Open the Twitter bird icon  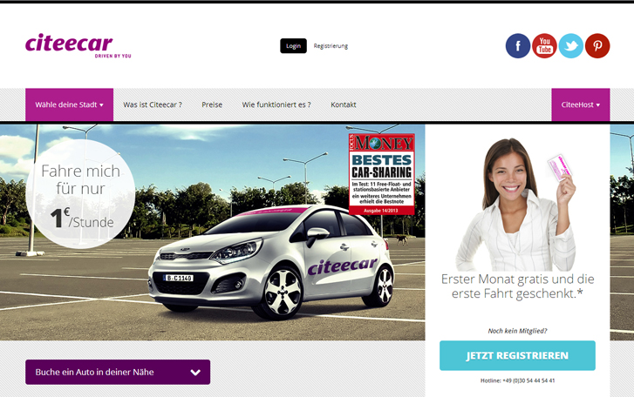click(x=571, y=46)
